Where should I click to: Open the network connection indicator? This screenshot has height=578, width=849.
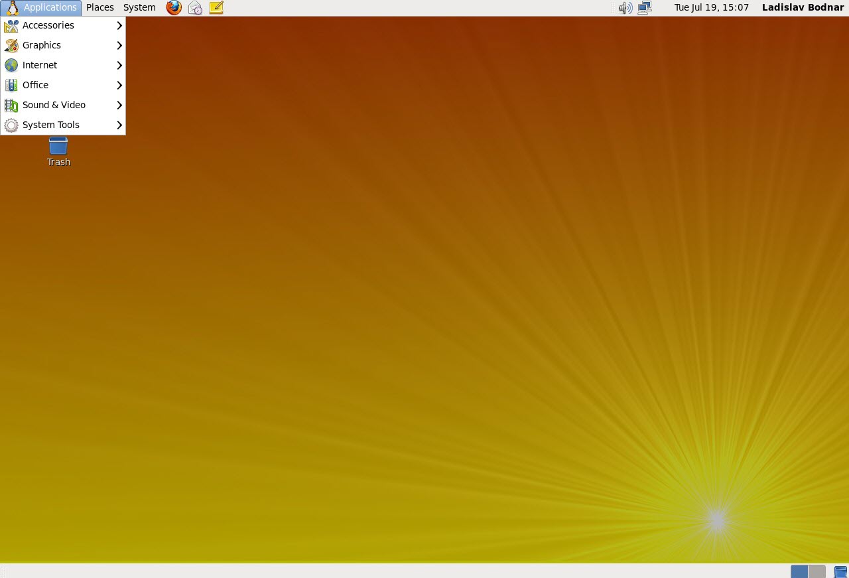[645, 8]
